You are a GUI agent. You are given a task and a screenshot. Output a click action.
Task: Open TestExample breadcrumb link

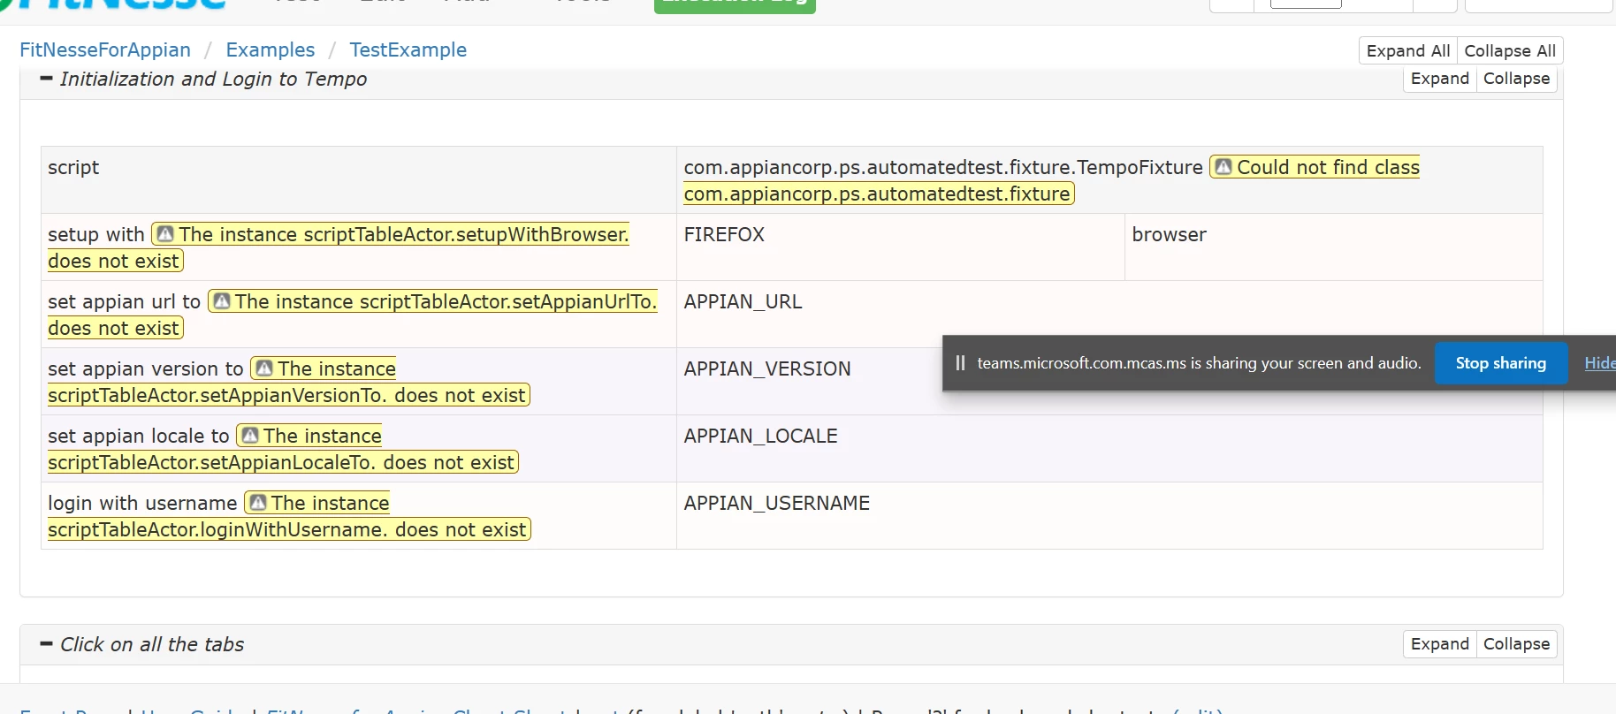click(x=408, y=50)
